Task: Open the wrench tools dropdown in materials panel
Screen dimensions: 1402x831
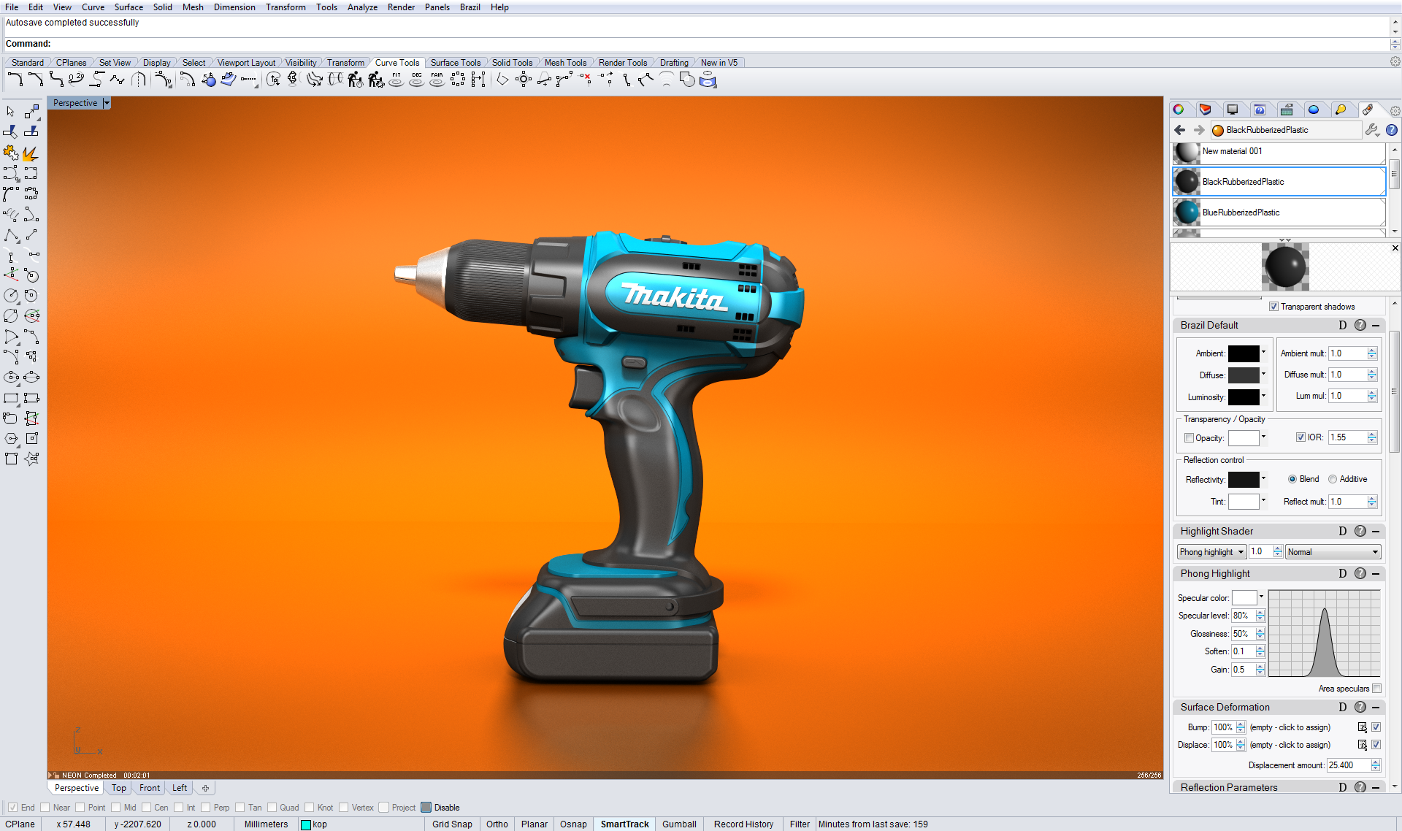Action: point(1372,130)
